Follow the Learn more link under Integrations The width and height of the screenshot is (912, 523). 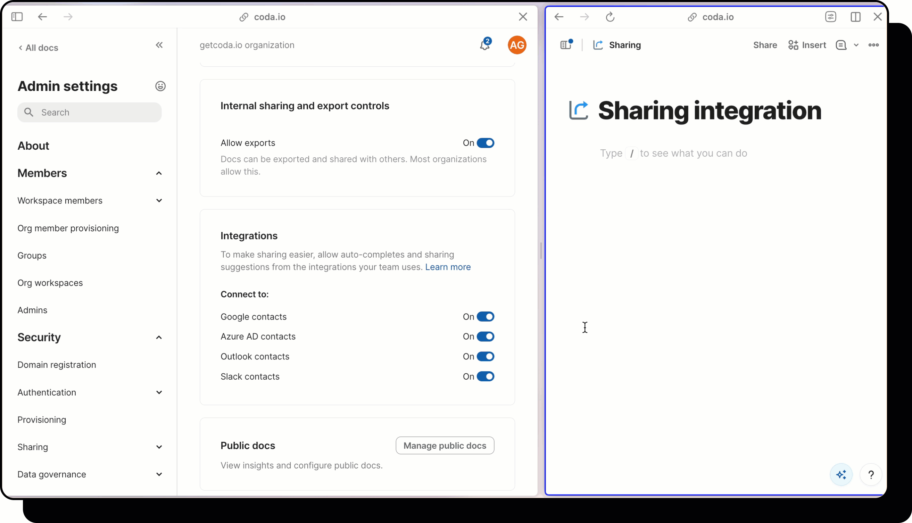pyautogui.click(x=448, y=267)
